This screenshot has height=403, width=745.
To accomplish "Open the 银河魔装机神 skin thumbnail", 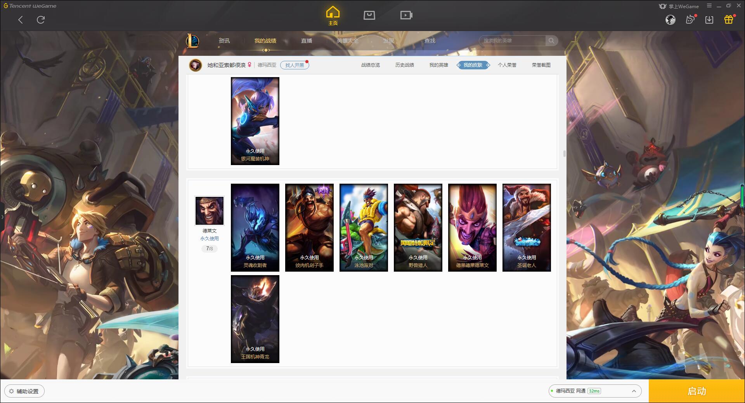I will click(255, 121).
